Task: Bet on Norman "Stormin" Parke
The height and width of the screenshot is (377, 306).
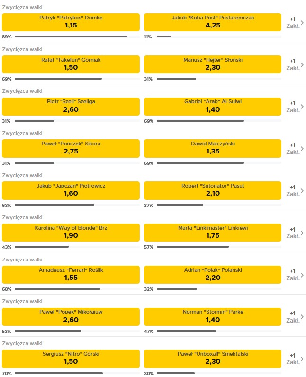Action: tap(213, 316)
